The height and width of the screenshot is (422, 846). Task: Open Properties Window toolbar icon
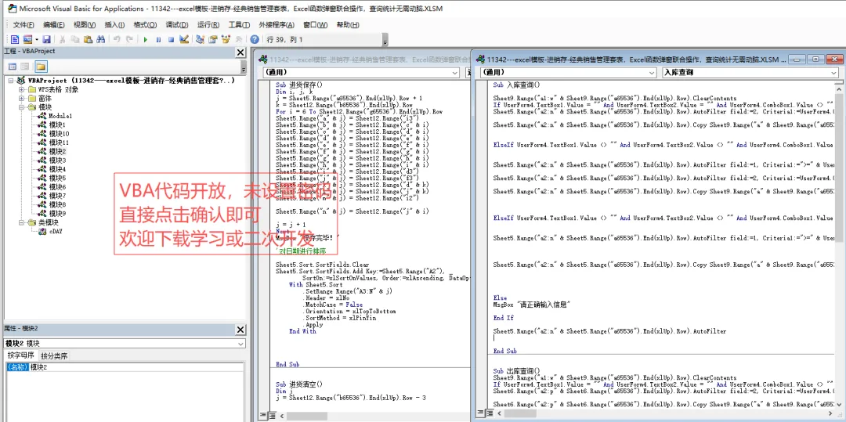(212, 39)
